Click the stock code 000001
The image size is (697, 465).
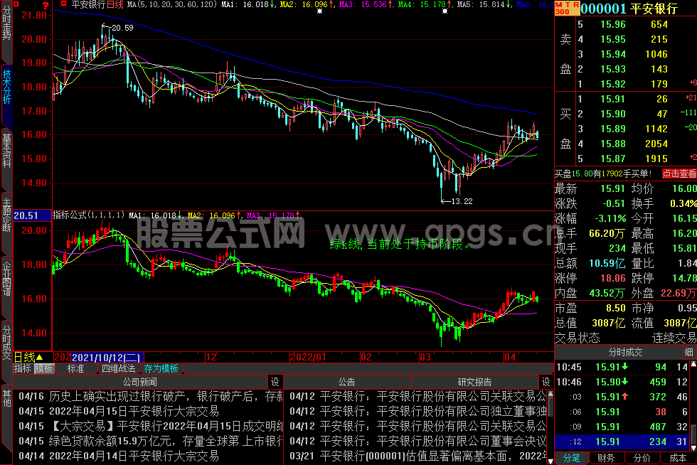603,9
